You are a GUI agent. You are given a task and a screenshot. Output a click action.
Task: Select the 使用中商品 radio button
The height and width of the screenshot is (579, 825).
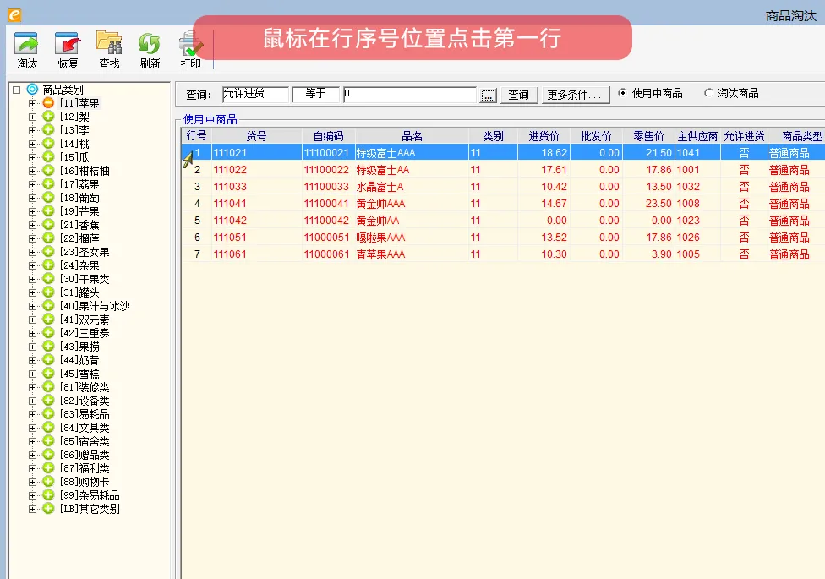623,94
